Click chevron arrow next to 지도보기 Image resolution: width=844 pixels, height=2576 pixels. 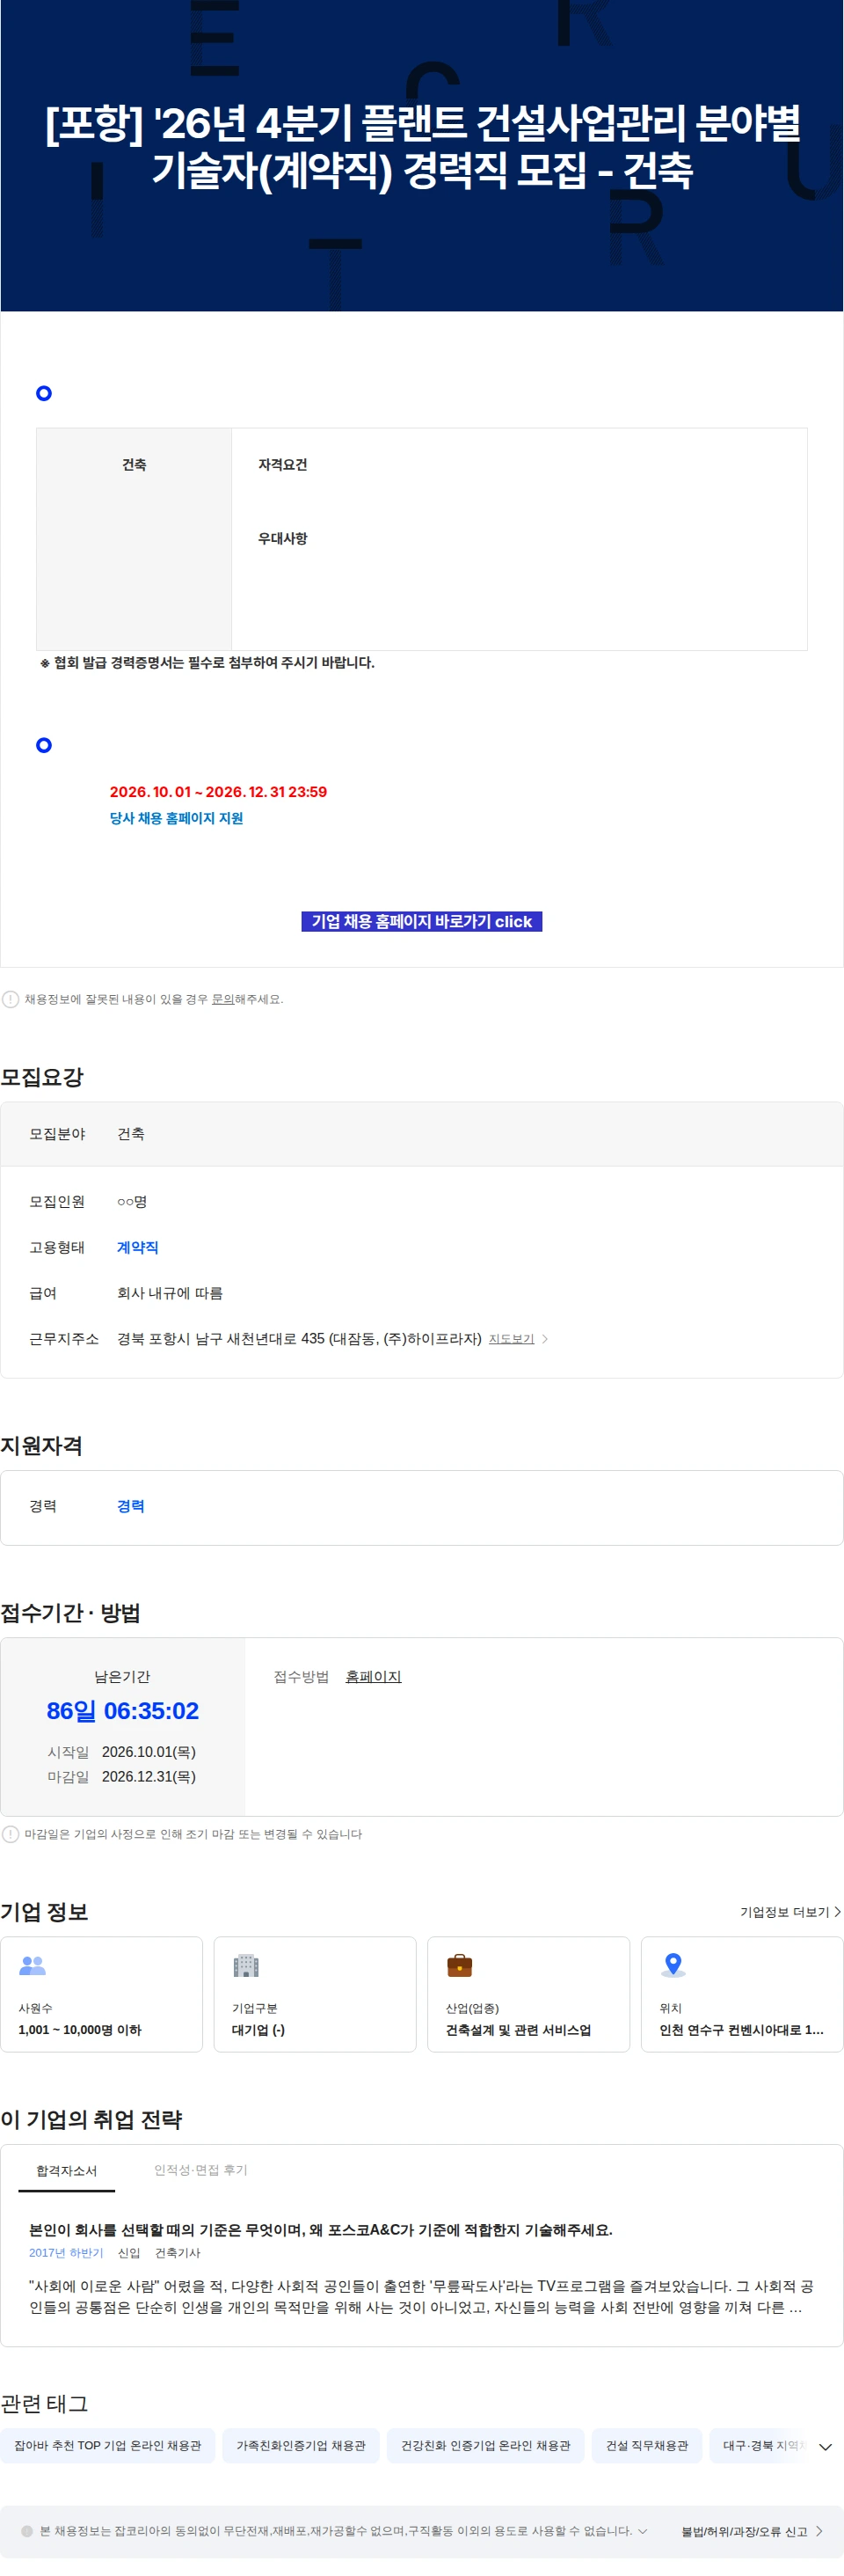point(544,1339)
